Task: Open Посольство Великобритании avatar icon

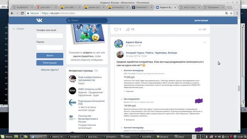Action: click(73, 117)
